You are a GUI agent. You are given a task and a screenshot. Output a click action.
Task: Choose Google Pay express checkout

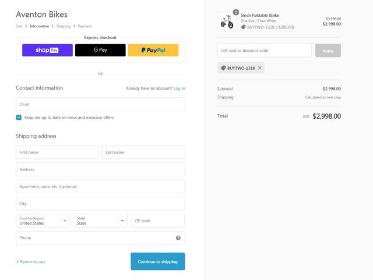pos(100,50)
